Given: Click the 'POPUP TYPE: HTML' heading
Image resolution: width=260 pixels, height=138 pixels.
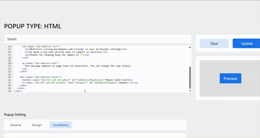Looking at the screenshot, I should (x=33, y=26).
